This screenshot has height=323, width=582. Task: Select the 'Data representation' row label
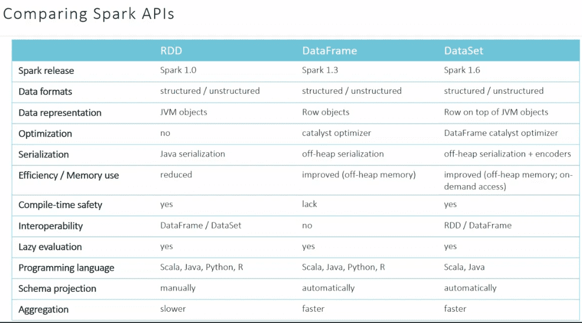[x=60, y=113]
